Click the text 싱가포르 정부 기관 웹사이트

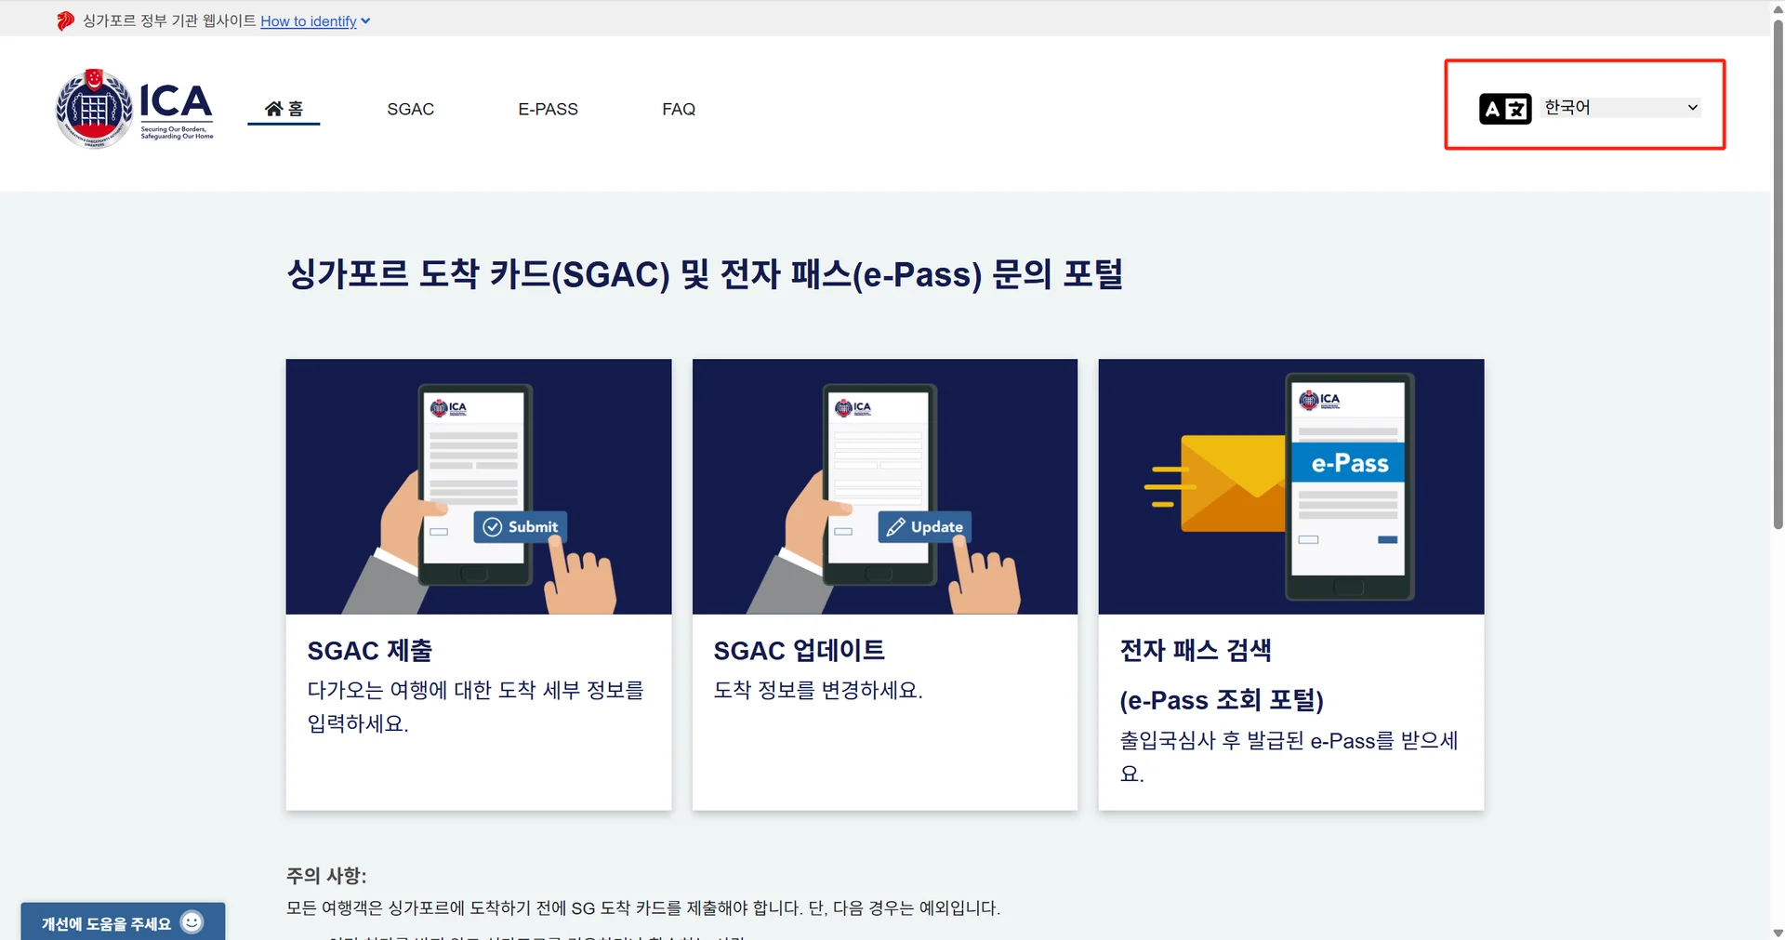pos(169,20)
